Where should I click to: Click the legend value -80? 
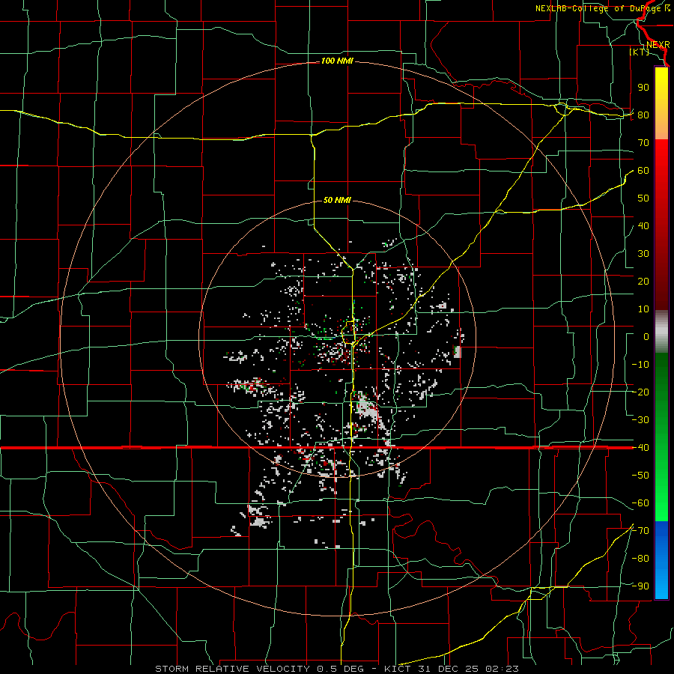640,559
